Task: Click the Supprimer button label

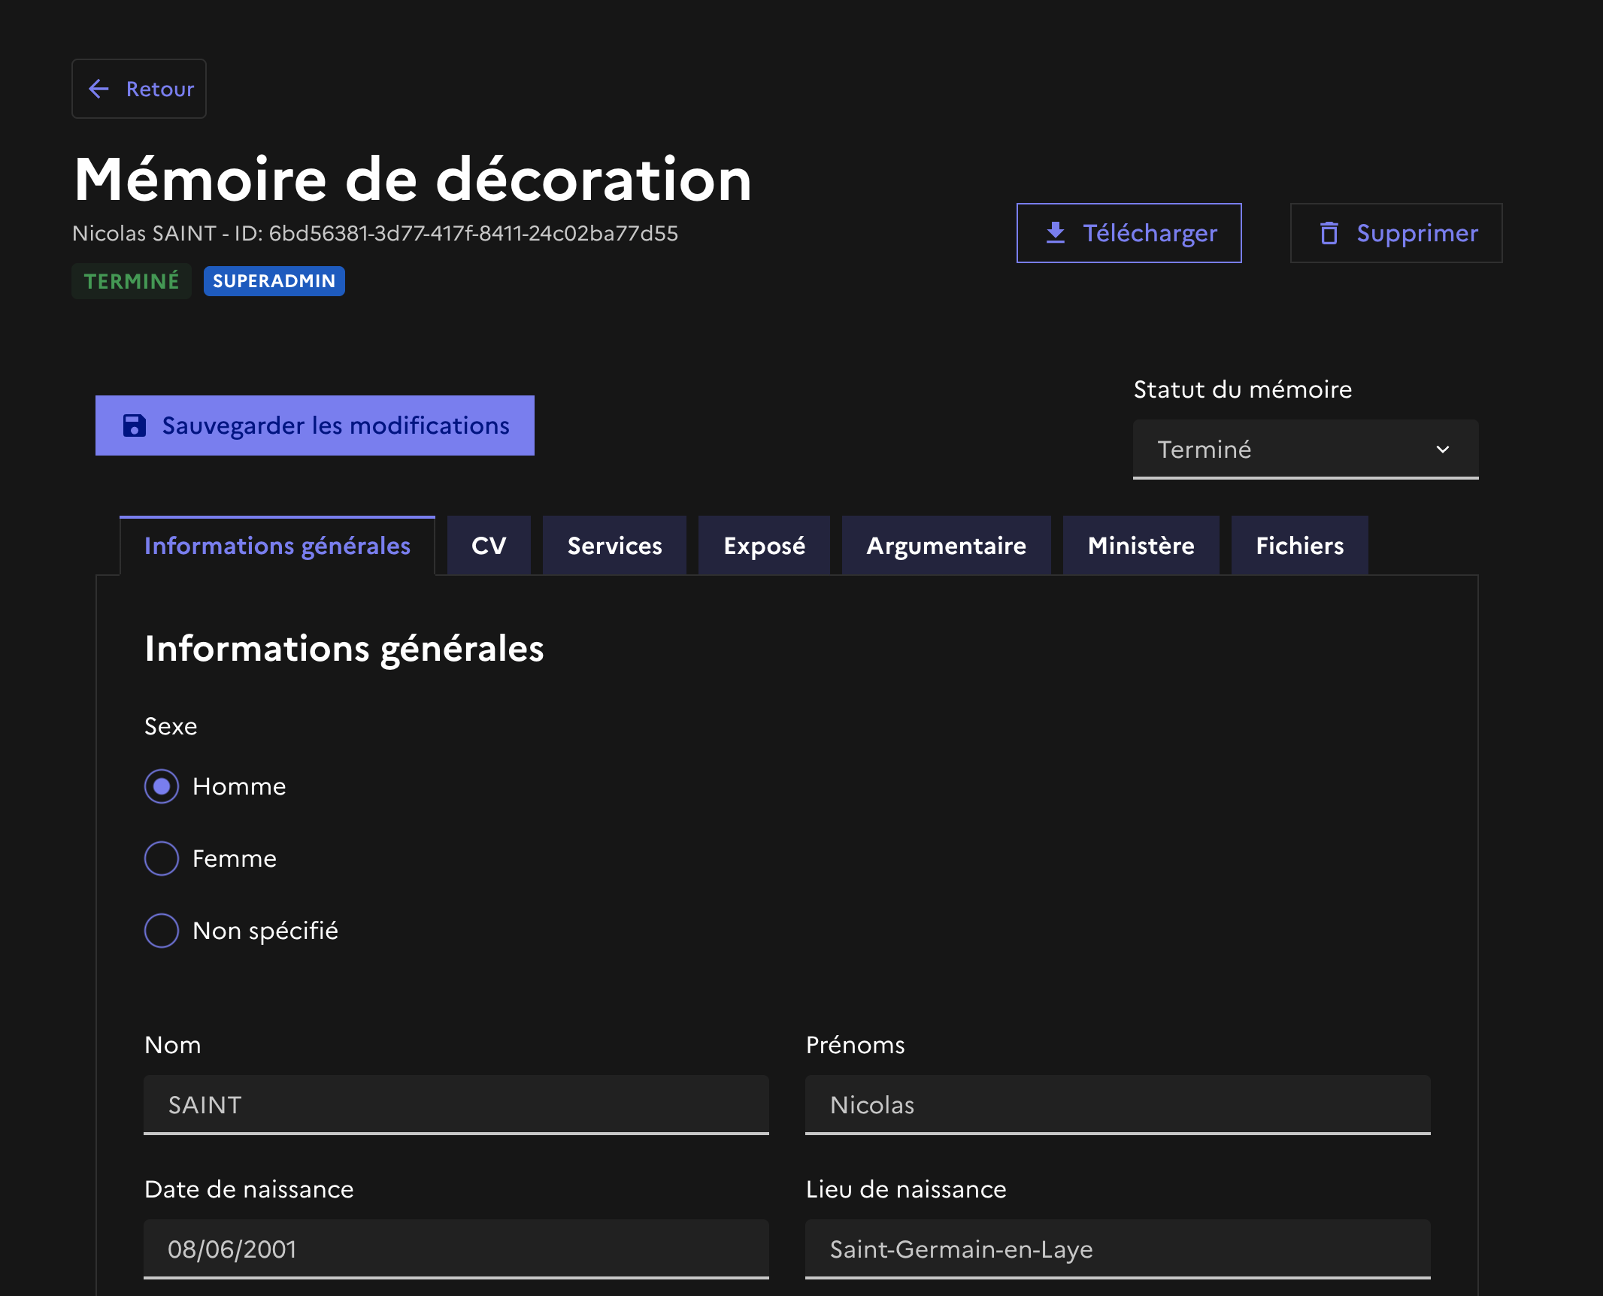Action: tap(1417, 233)
